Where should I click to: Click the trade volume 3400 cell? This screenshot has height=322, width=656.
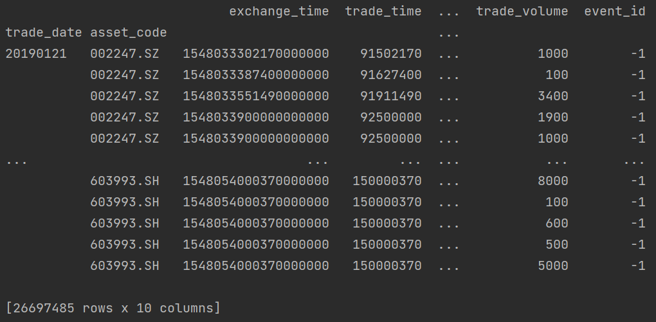552,96
